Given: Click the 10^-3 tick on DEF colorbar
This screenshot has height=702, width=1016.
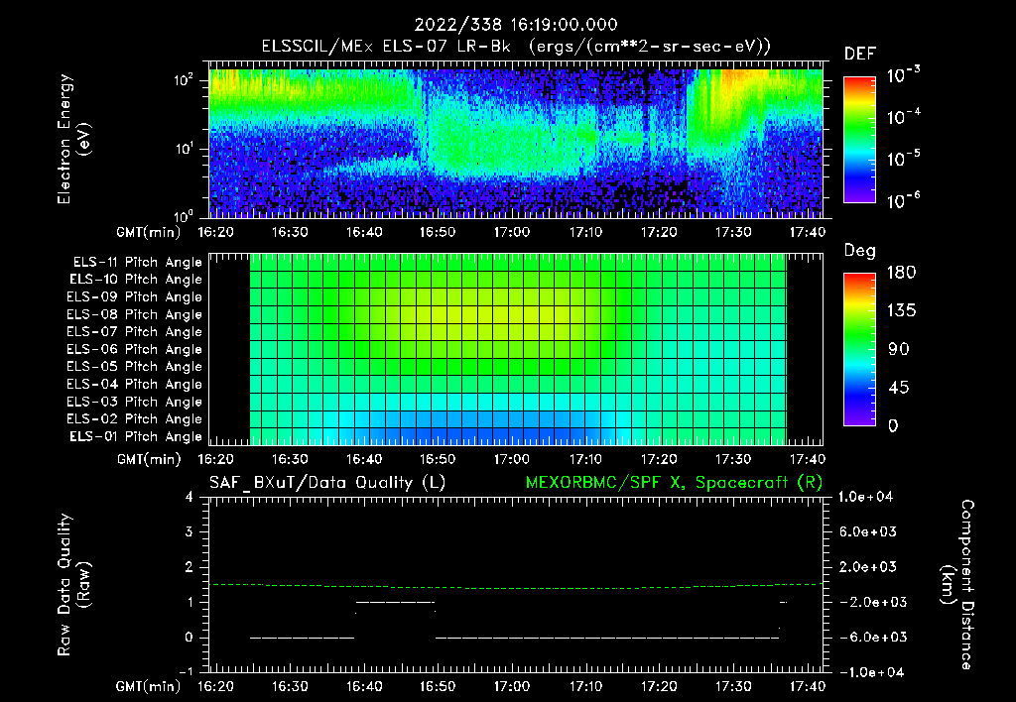Looking at the screenshot, I should [x=903, y=75].
